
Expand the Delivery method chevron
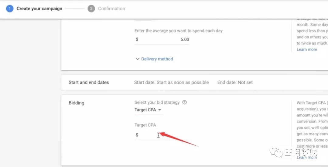click(x=138, y=59)
